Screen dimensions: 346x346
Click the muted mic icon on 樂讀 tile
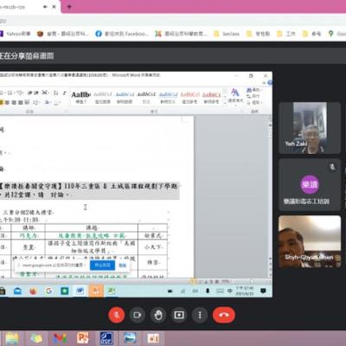pyautogui.click(x=332, y=167)
